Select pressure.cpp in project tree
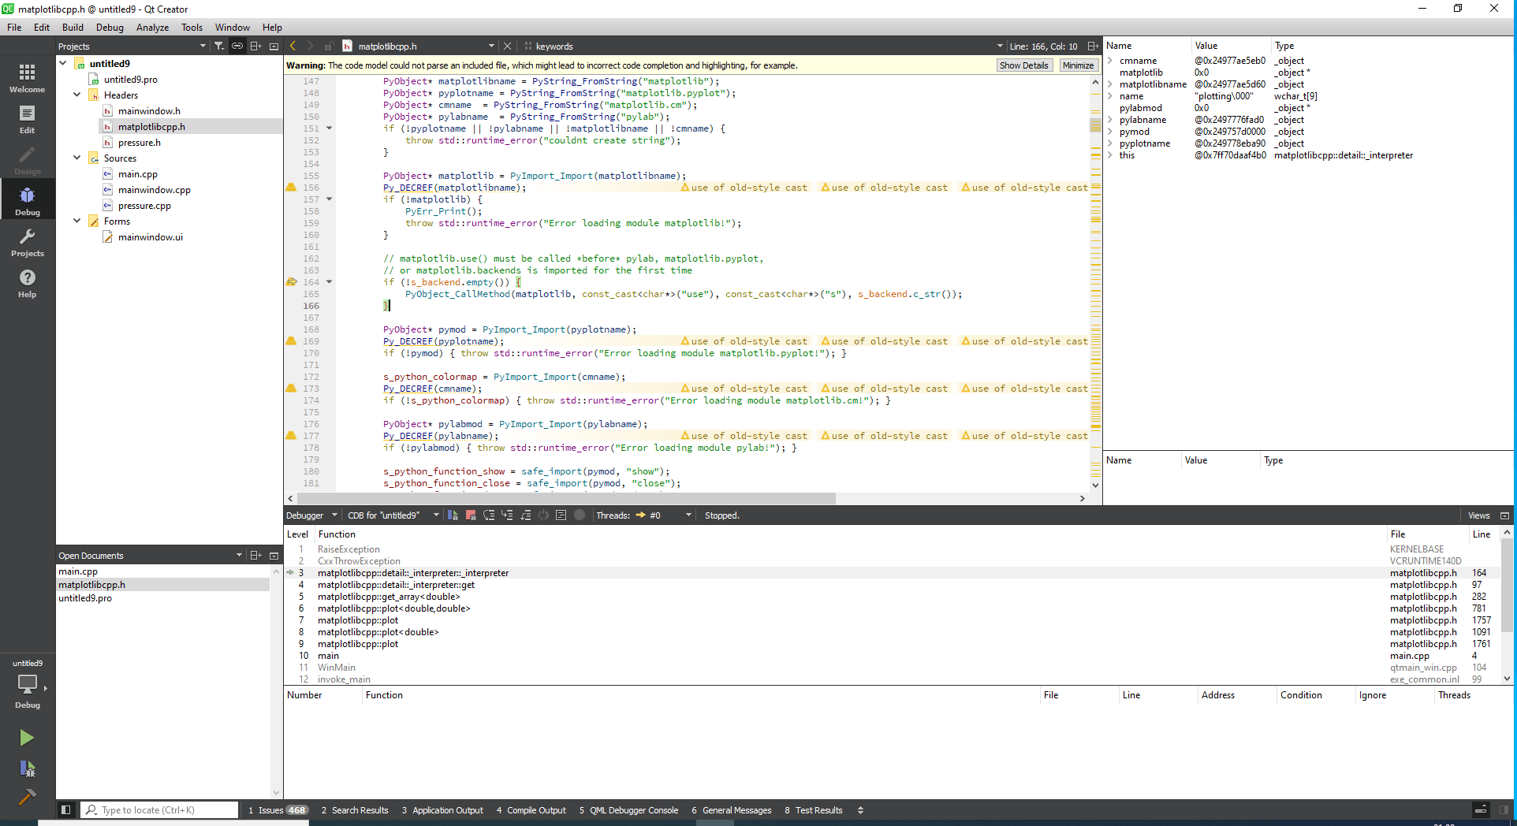 [x=144, y=206]
